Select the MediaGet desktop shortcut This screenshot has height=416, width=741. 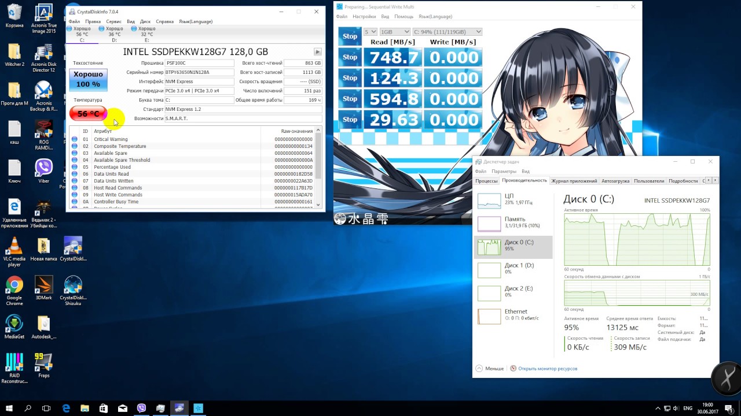tap(14, 327)
